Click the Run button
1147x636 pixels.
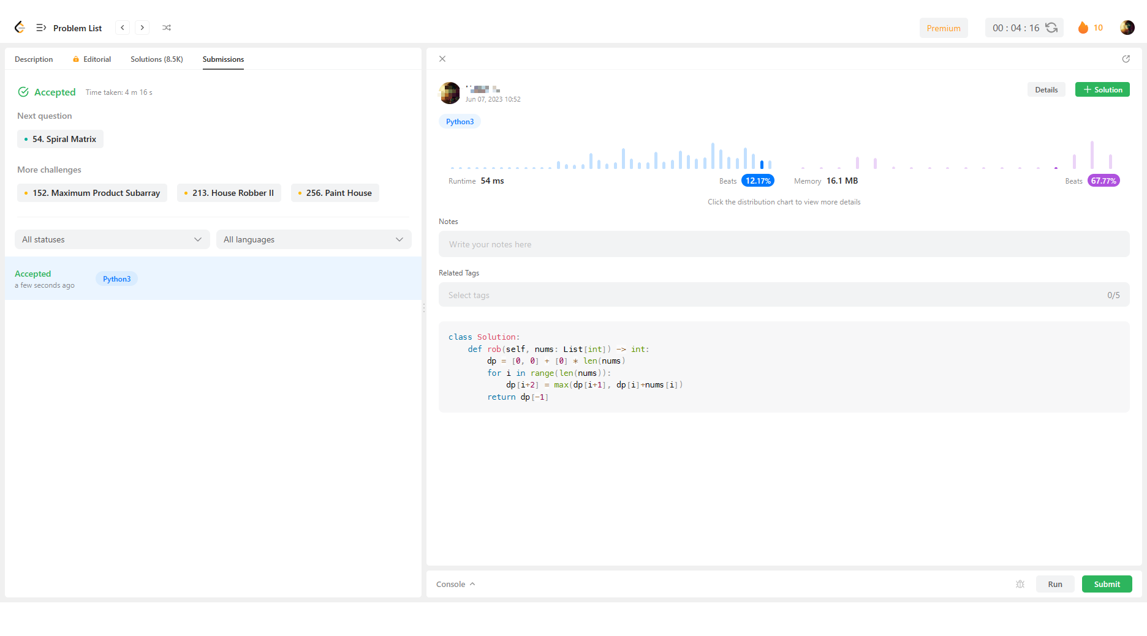pos(1055,584)
